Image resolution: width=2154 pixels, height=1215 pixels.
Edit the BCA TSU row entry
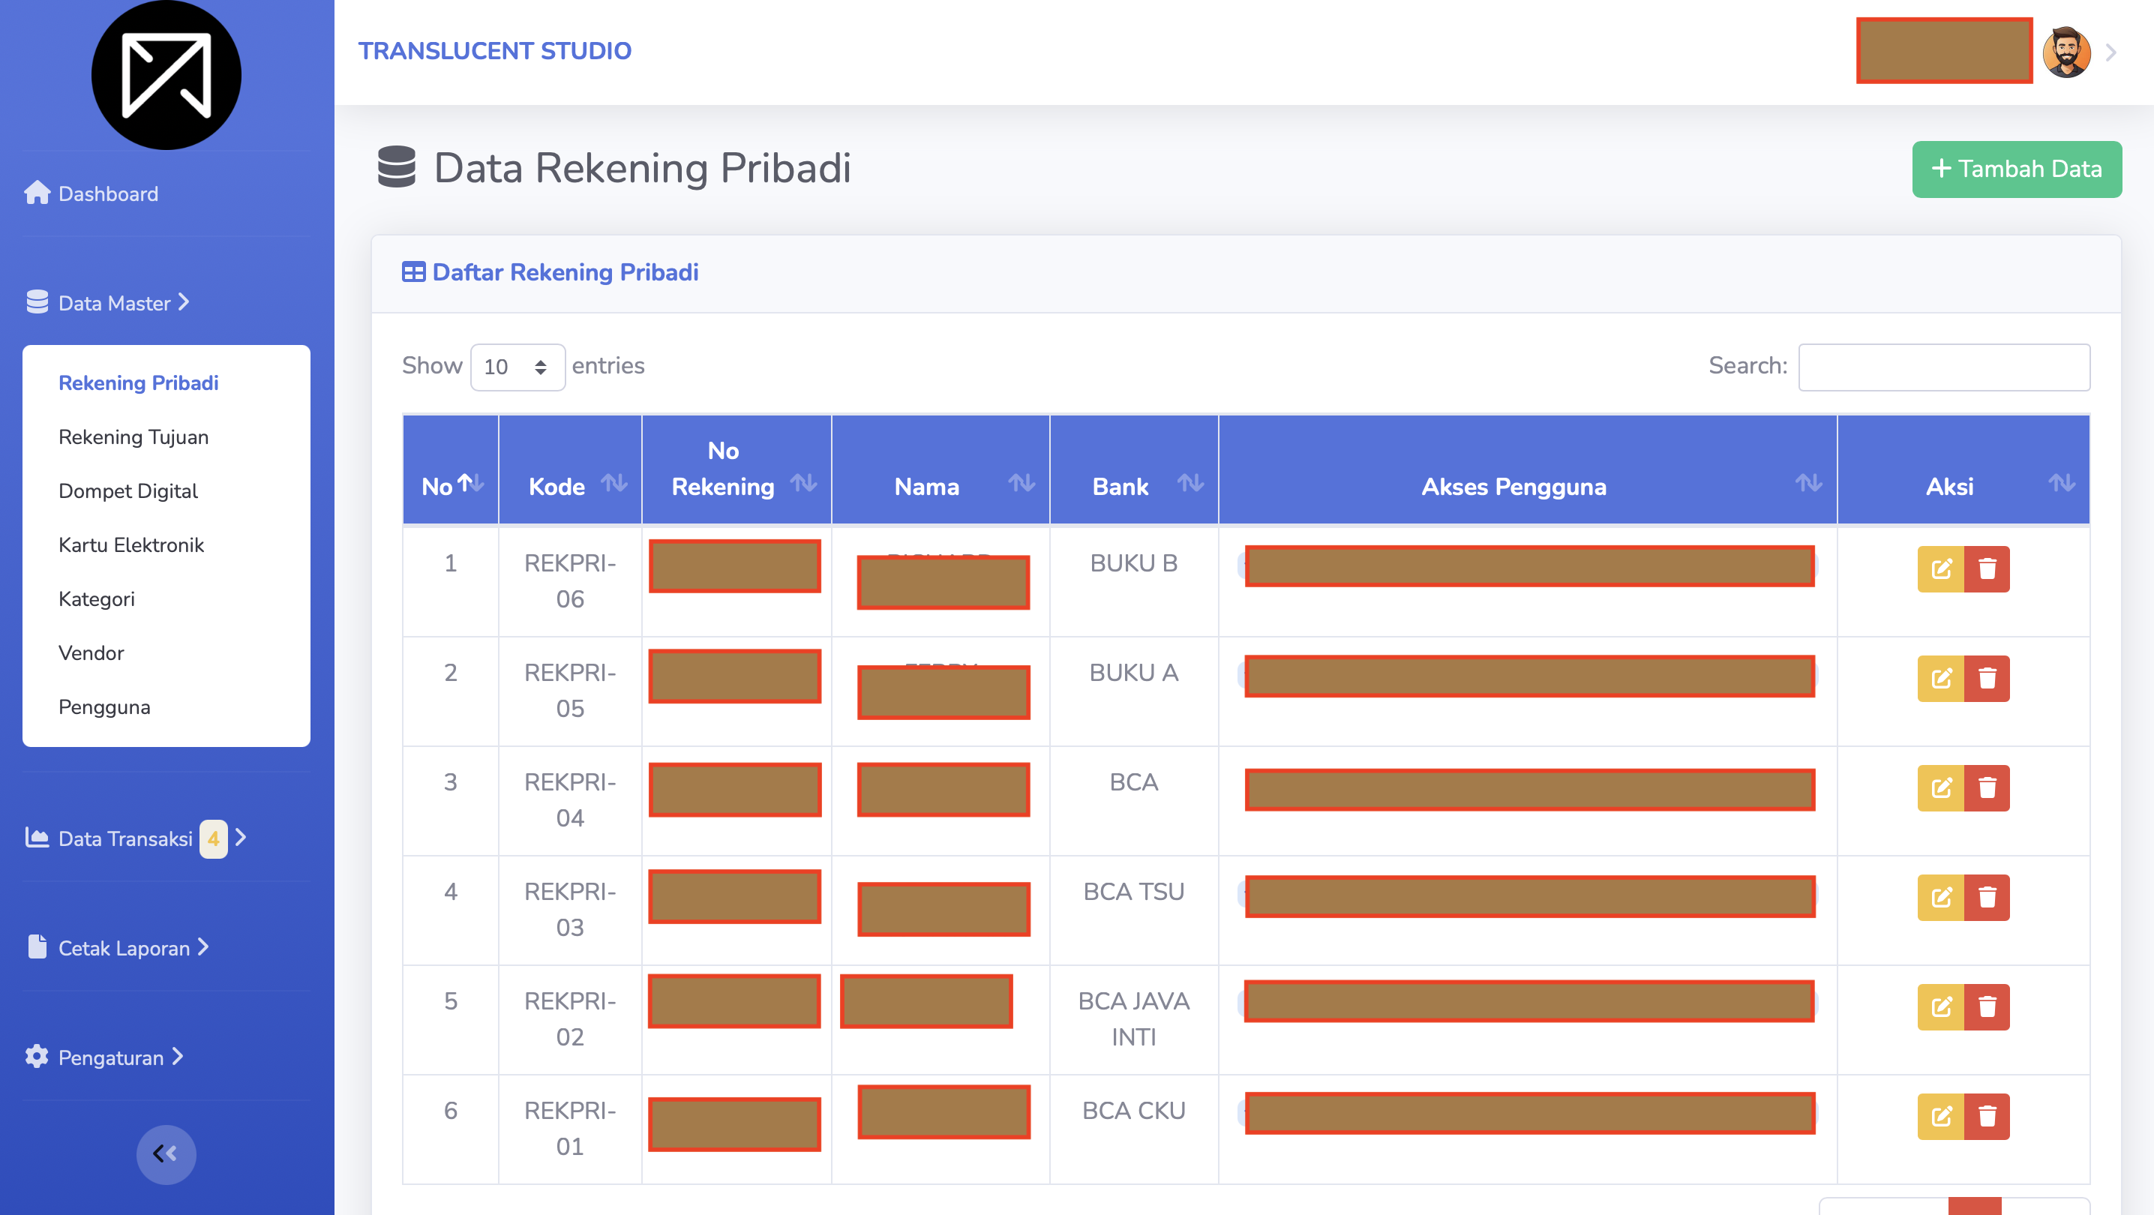[x=1940, y=897]
